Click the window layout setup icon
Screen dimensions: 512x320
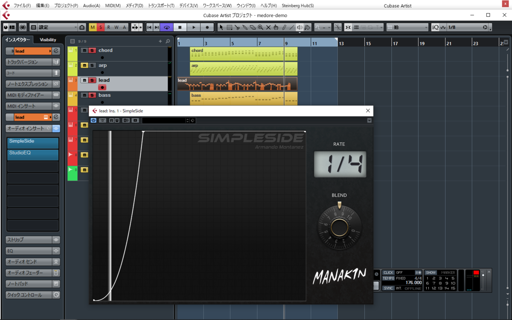pos(12,27)
